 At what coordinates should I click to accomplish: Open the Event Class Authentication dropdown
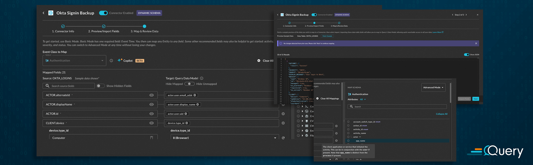pyautogui.click(x=74, y=61)
